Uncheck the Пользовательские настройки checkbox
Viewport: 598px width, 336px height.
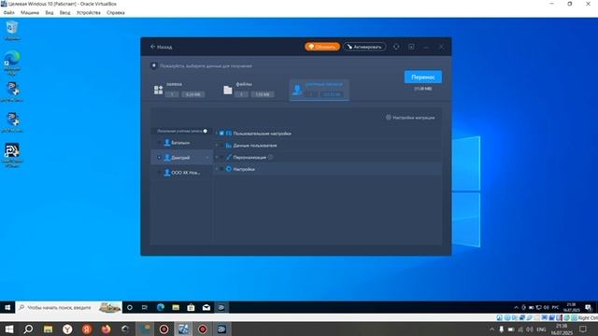(x=221, y=133)
